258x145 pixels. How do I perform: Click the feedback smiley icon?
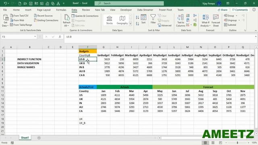tap(254, 10)
